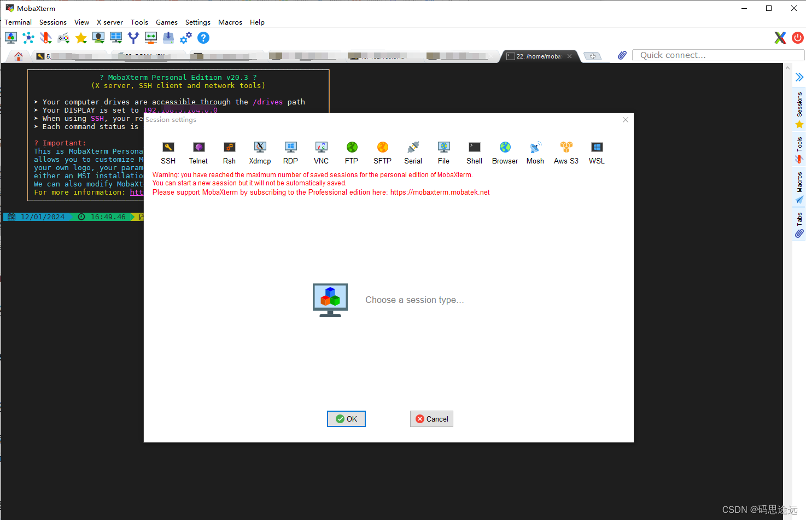The width and height of the screenshot is (806, 520).
Task: Click Cancel in Session settings
Action: 431,419
